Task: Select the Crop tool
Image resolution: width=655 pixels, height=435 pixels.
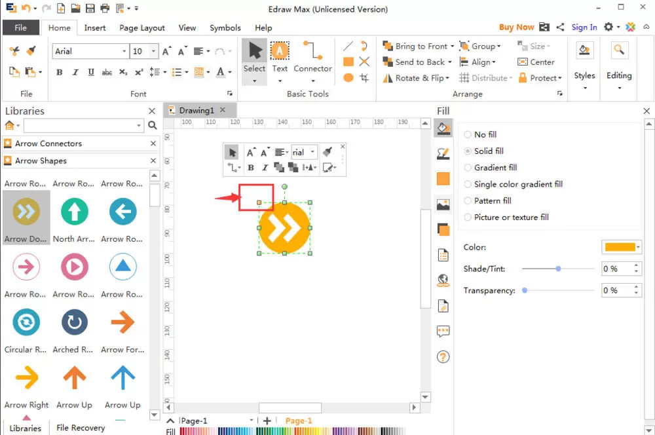Action: point(364,78)
